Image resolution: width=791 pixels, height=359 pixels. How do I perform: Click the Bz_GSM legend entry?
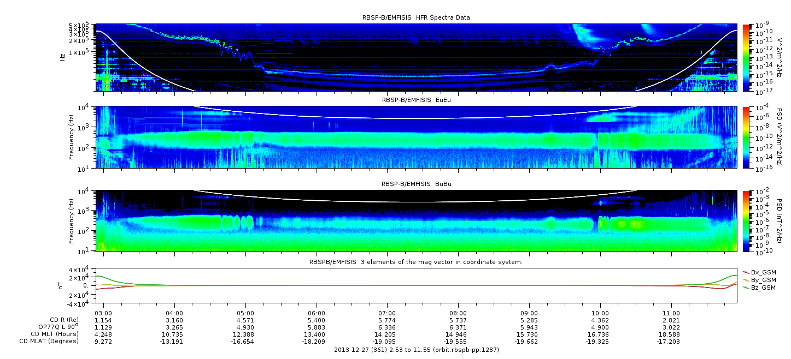pyautogui.click(x=763, y=288)
